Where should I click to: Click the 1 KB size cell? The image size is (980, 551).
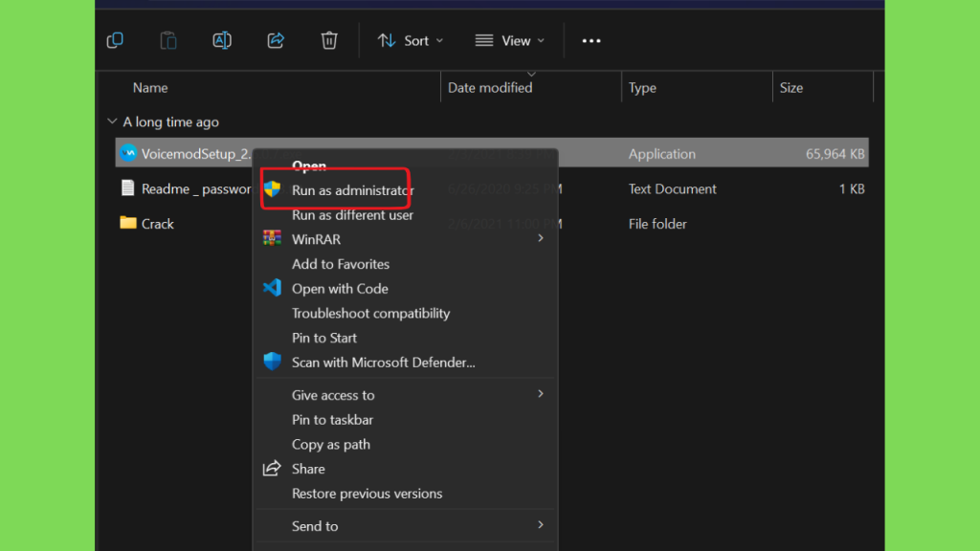click(852, 188)
